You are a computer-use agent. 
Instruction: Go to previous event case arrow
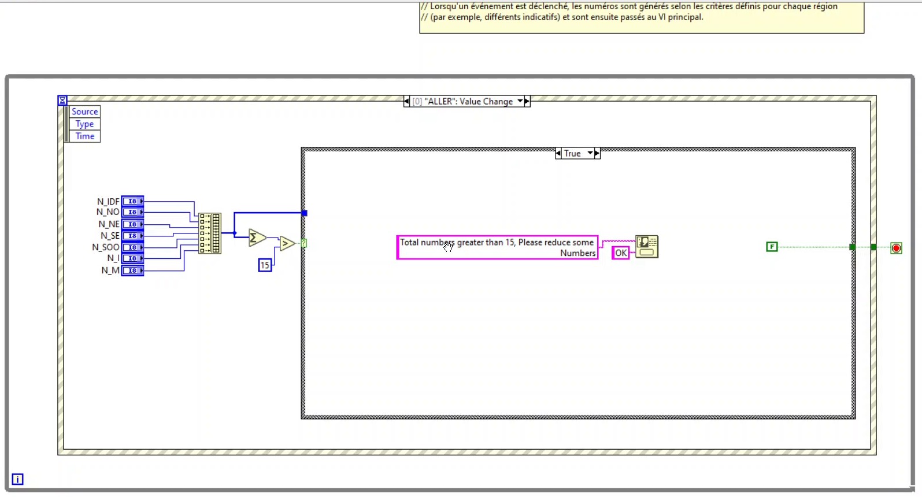coord(406,101)
